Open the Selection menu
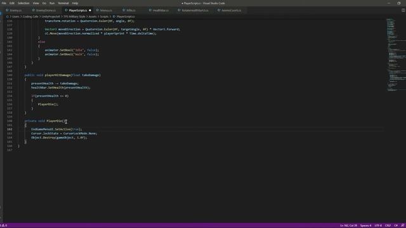 tap(23, 3)
